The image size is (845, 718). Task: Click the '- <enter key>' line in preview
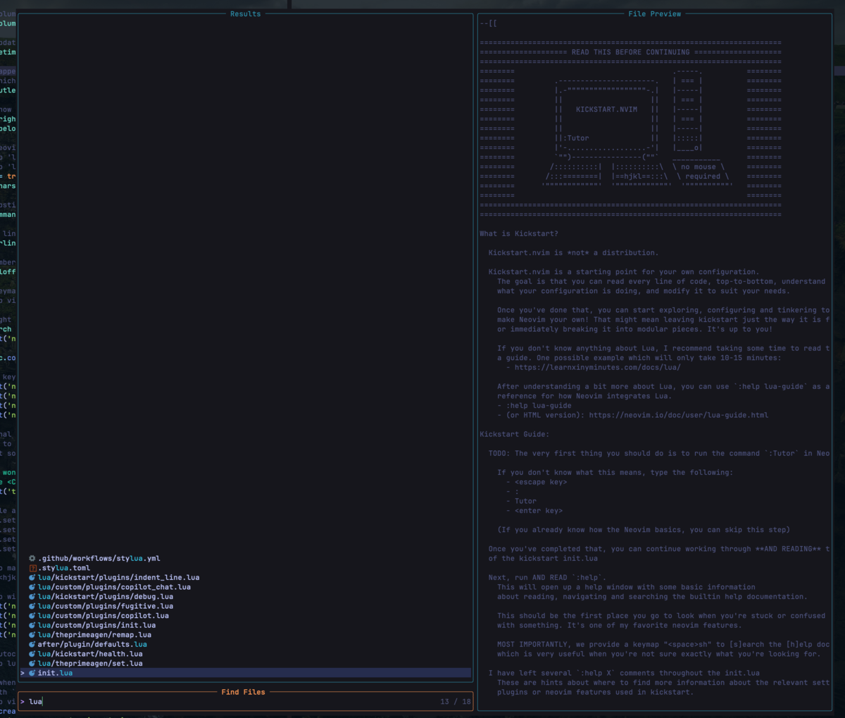(534, 511)
